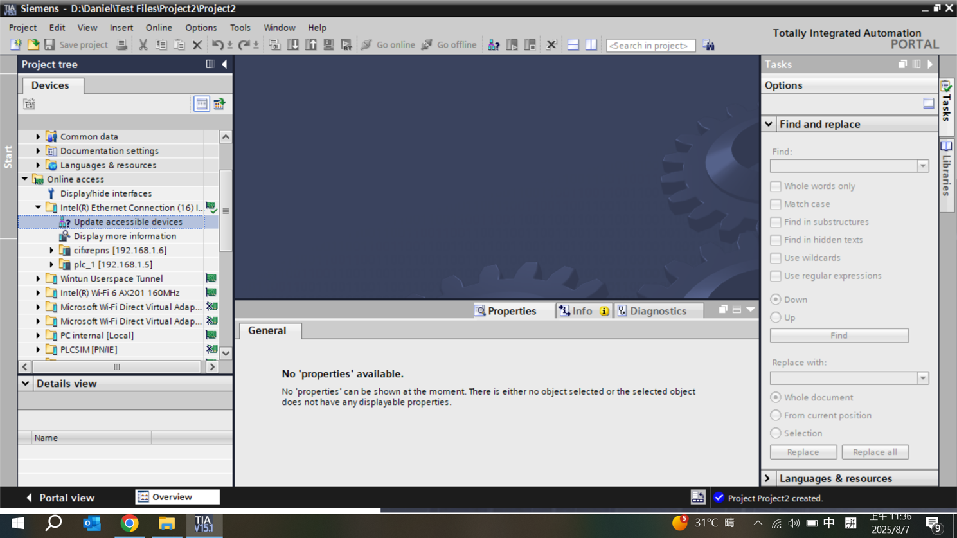957x538 pixels.
Task: Click the Open project icon
Action: 33,45
